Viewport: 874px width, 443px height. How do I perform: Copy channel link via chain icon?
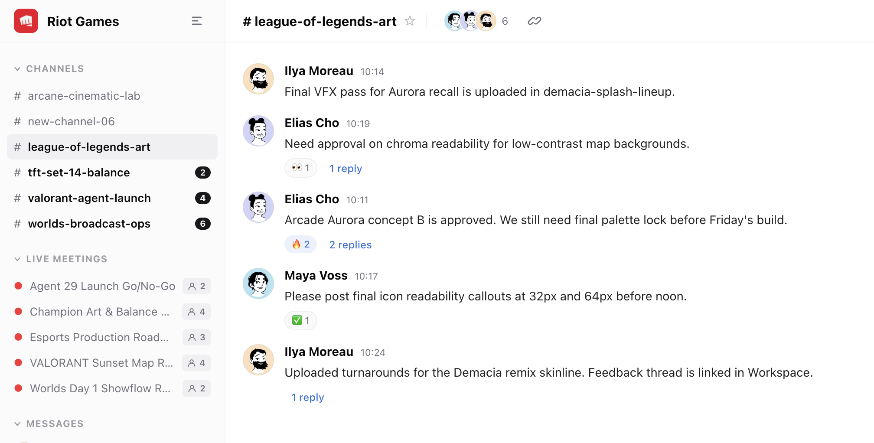(534, 21)
